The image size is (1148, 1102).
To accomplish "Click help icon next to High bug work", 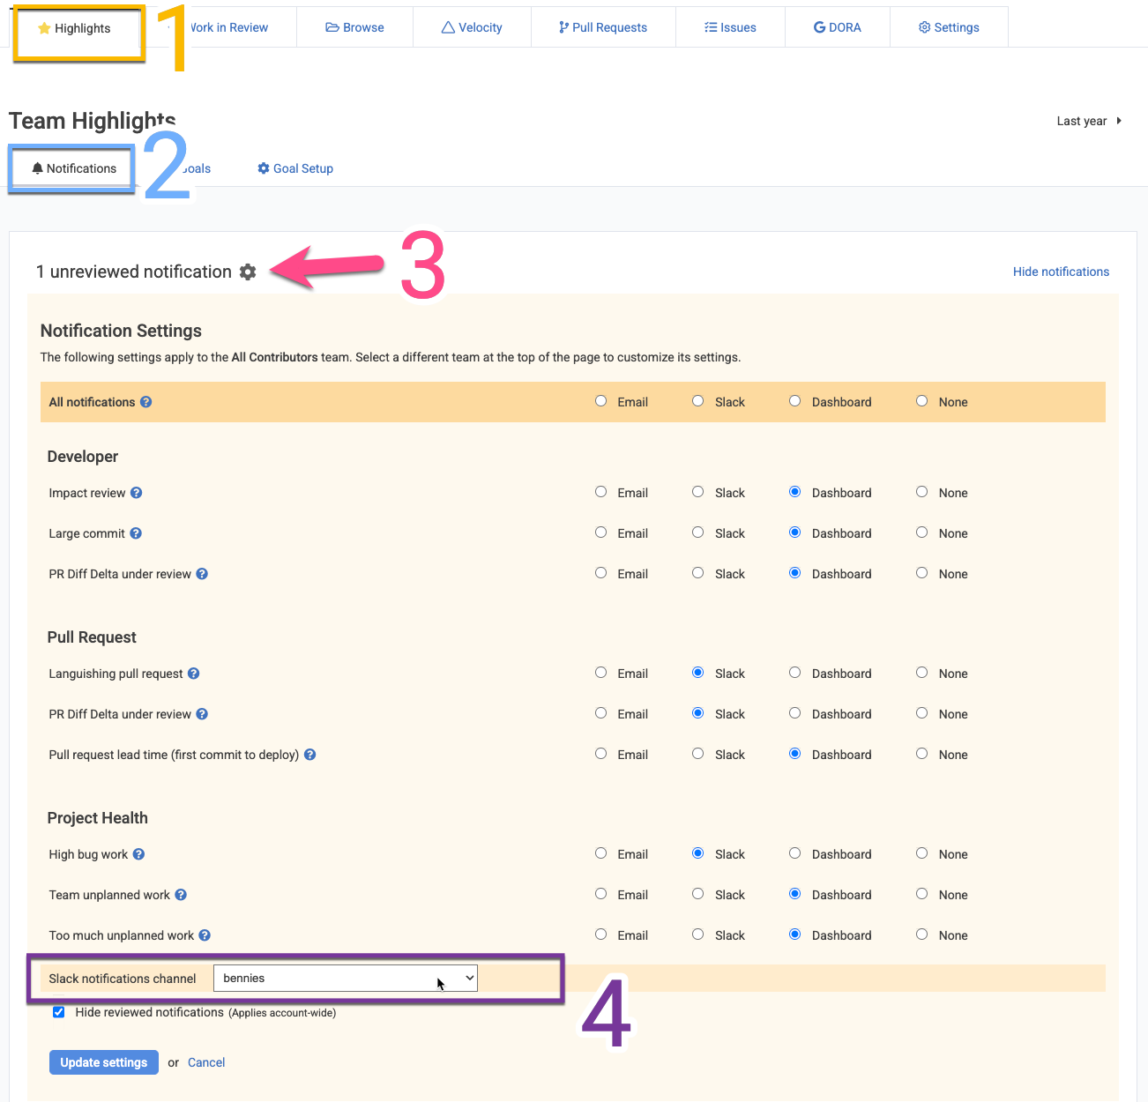I will pos(139,854).
